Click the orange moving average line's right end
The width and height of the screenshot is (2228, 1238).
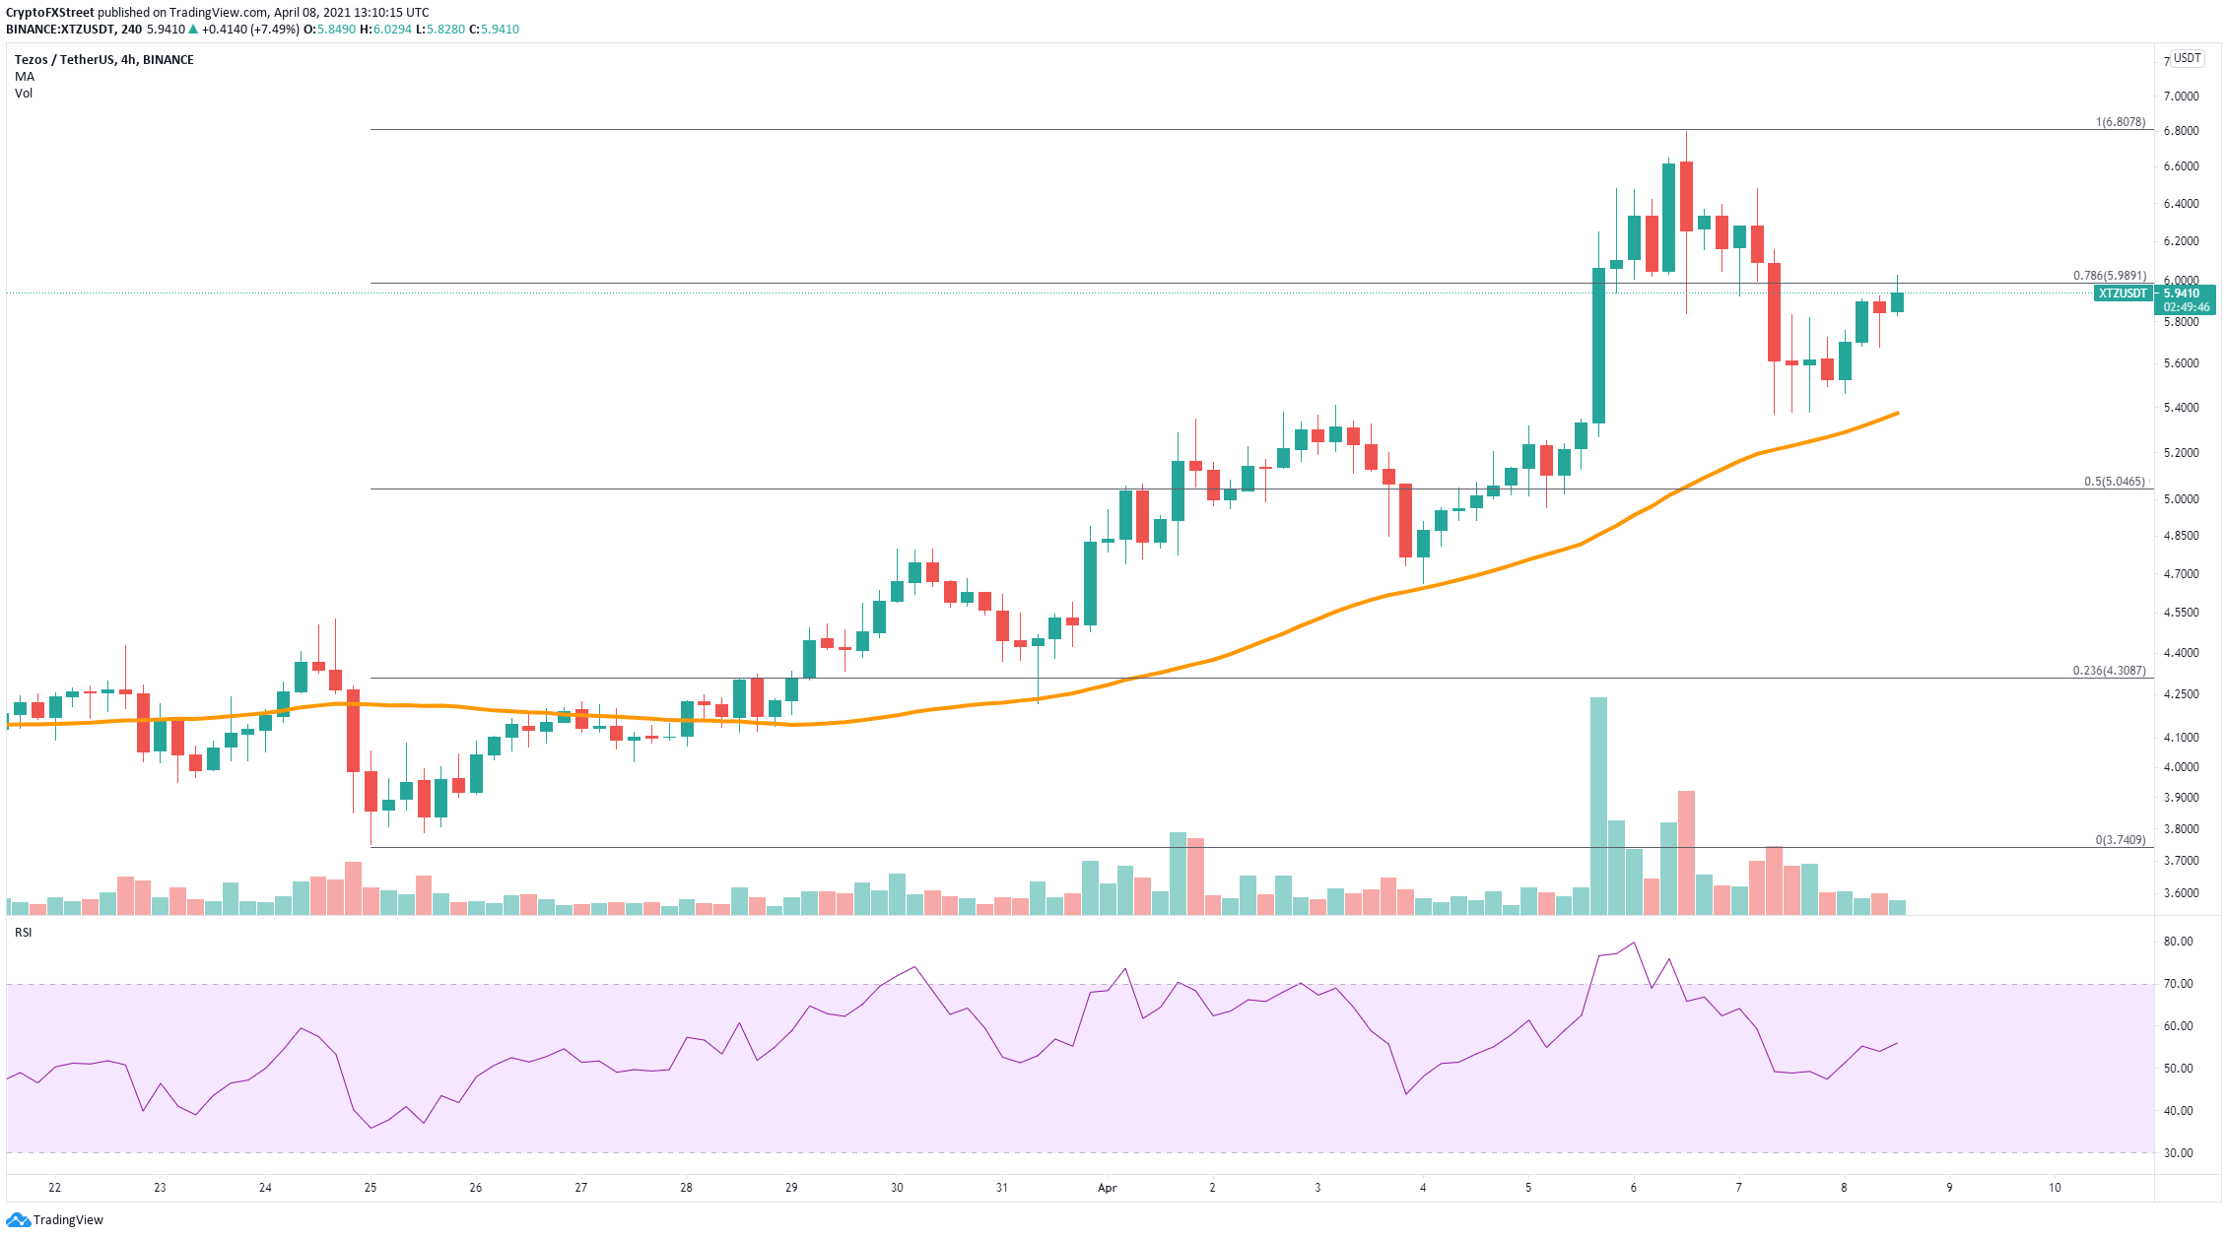click(1896, 414)
